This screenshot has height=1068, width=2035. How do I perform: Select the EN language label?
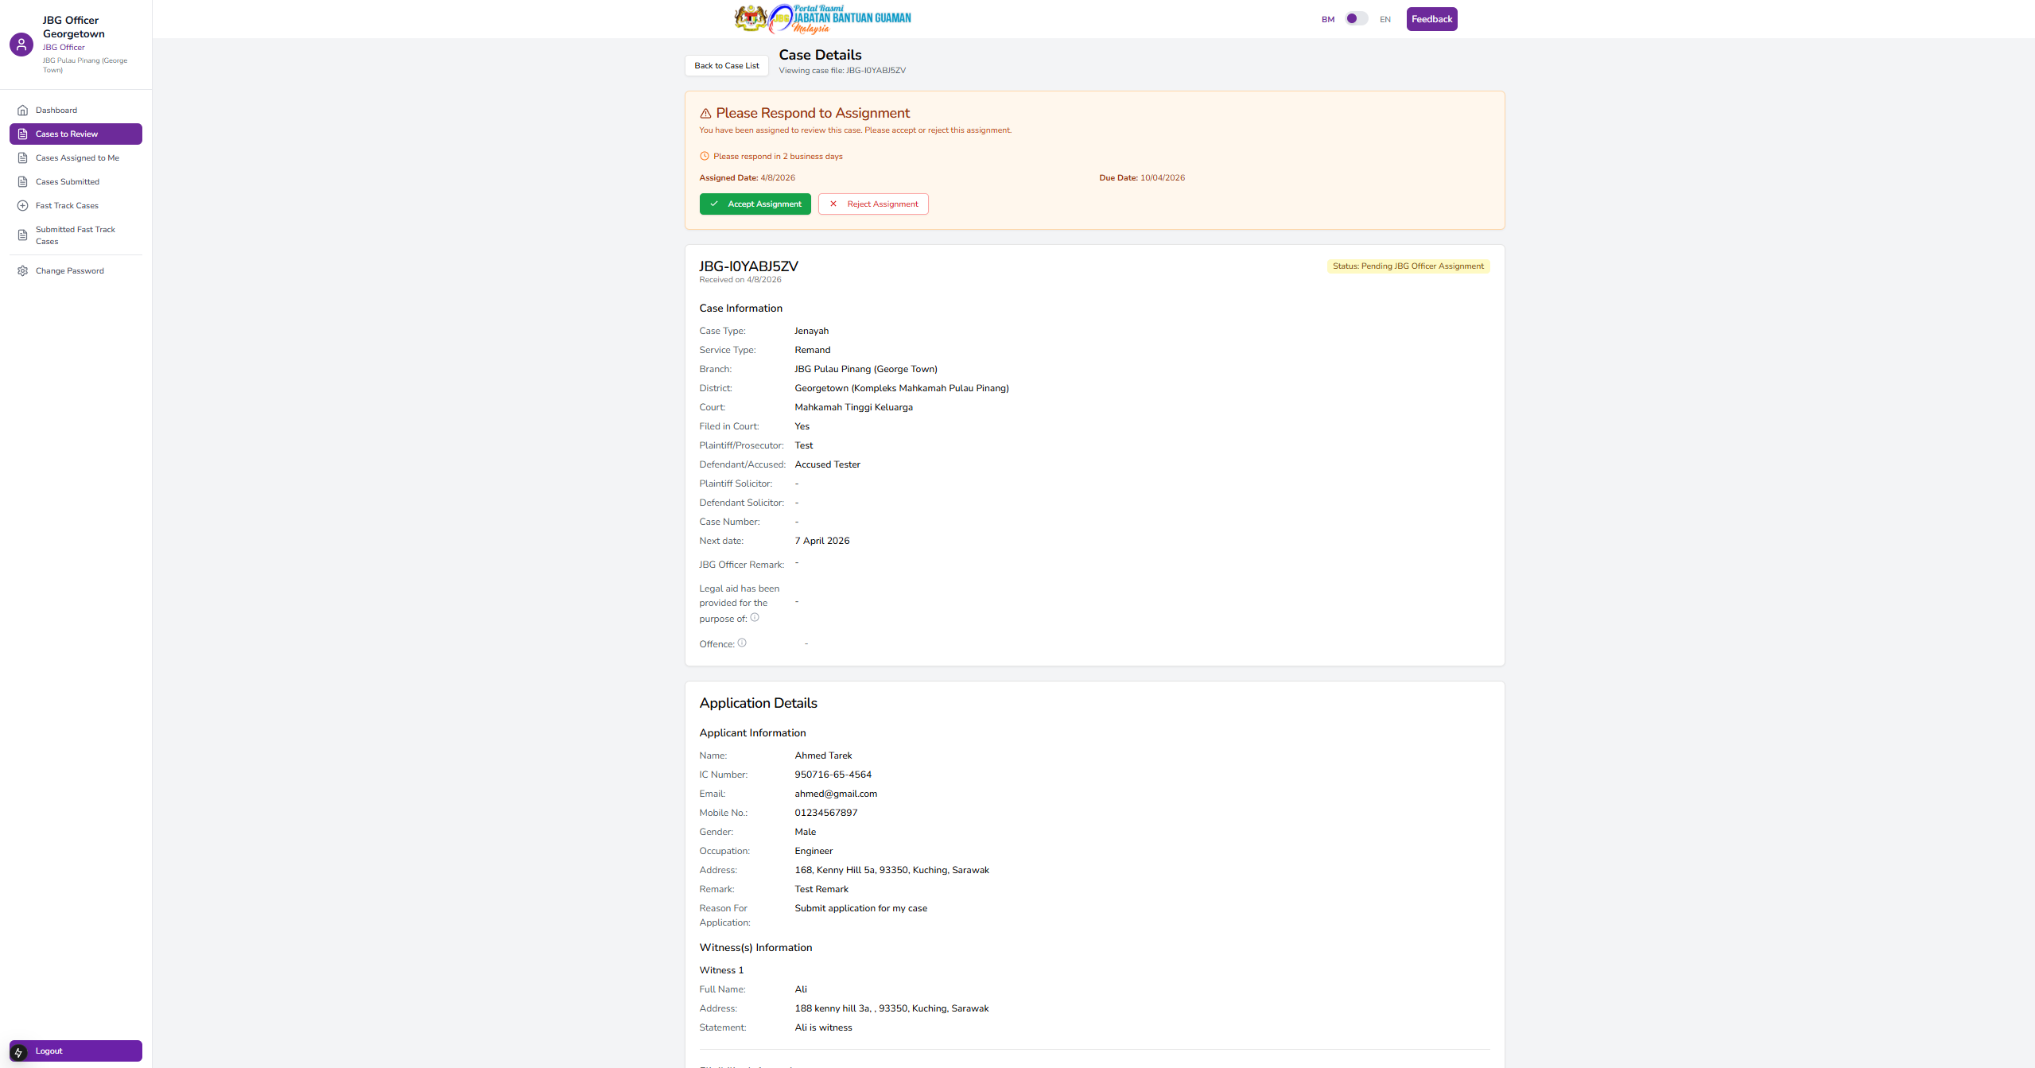(x=1385, y=20)
